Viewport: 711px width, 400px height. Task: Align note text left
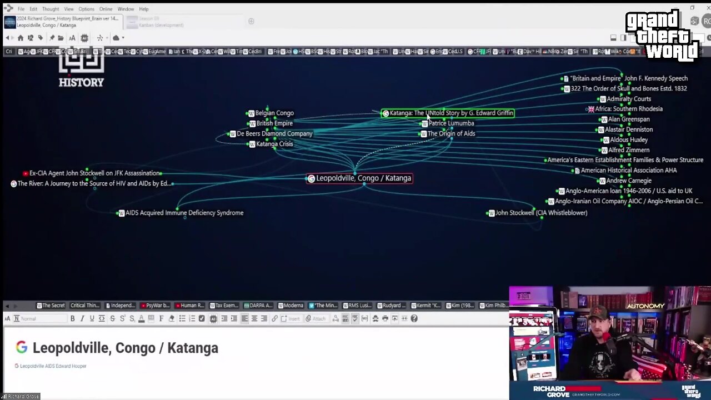coord(244,318)
